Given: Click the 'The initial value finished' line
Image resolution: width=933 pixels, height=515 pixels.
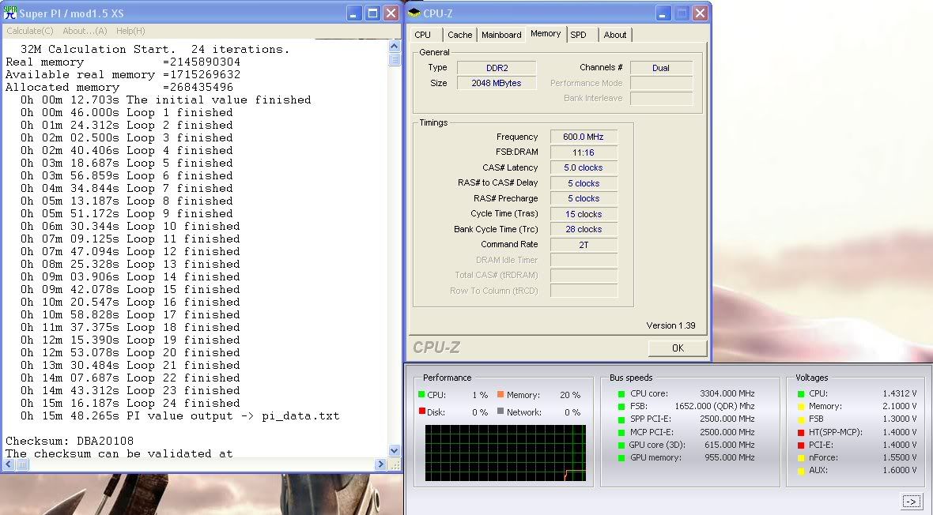Looking at the screenshot, I should point(165,100).
